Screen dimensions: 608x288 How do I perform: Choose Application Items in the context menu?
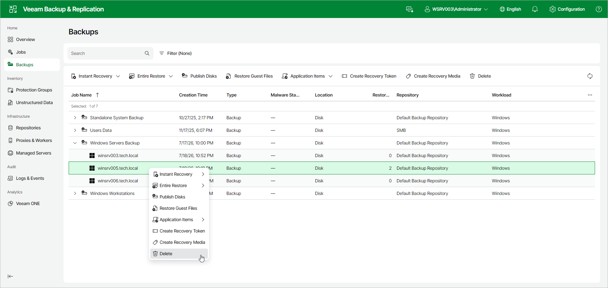click(x=179, y=220)
